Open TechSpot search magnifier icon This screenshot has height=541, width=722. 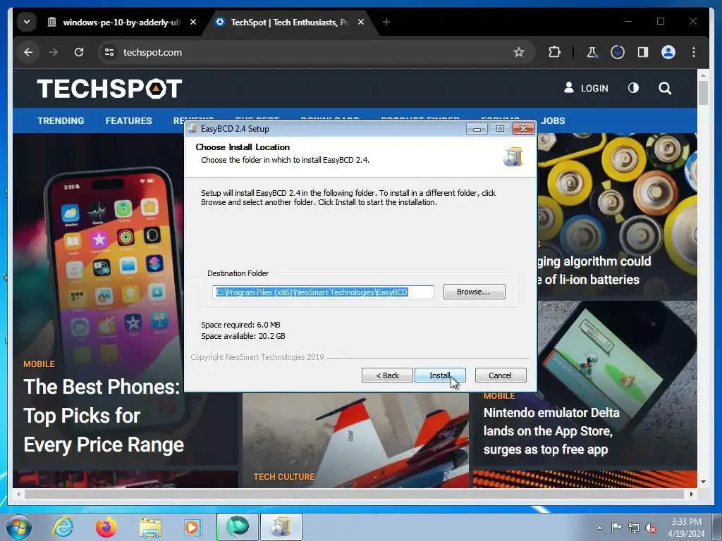point(665,88)
